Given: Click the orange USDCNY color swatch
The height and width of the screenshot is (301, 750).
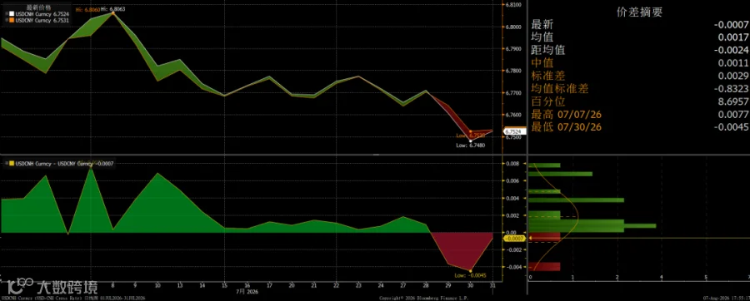Looking at the screenshot, I should (x=12, y=20).
